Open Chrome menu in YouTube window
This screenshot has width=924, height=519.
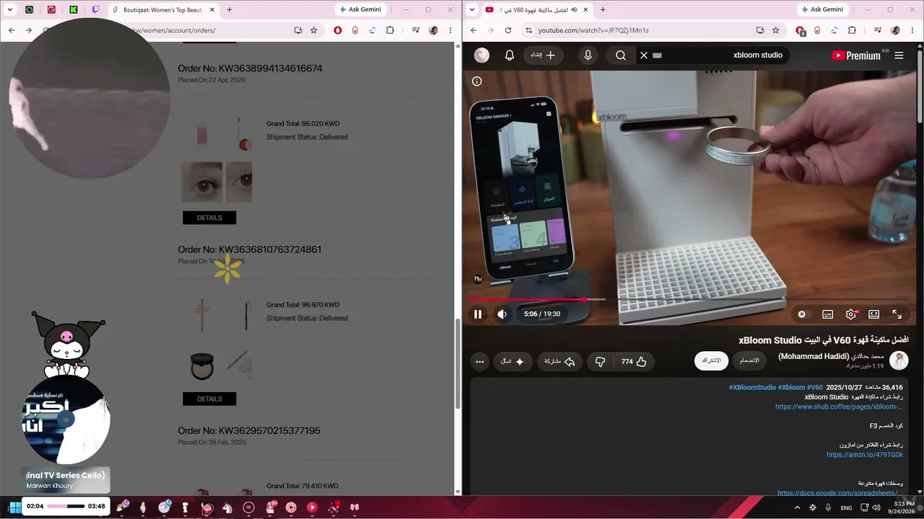pyautogui.click(x=913, y=30)
